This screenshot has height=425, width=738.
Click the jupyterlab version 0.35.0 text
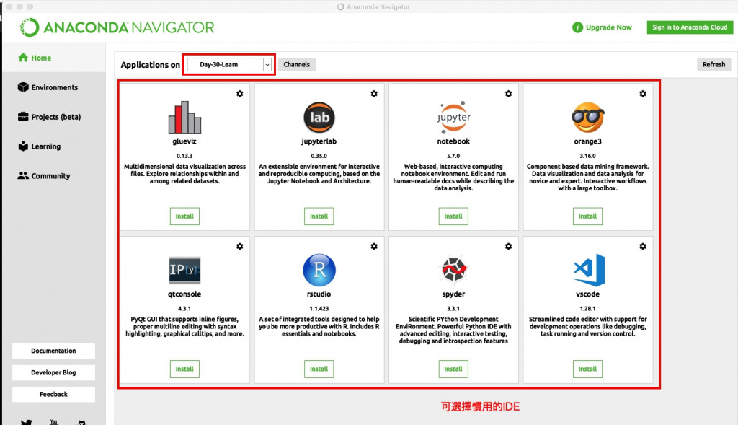click(319, 156)
